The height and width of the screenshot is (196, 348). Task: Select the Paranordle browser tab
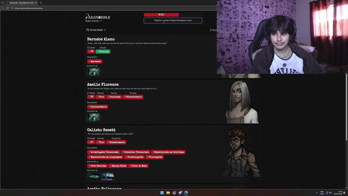pyautogui.click(x=21, y=3)
